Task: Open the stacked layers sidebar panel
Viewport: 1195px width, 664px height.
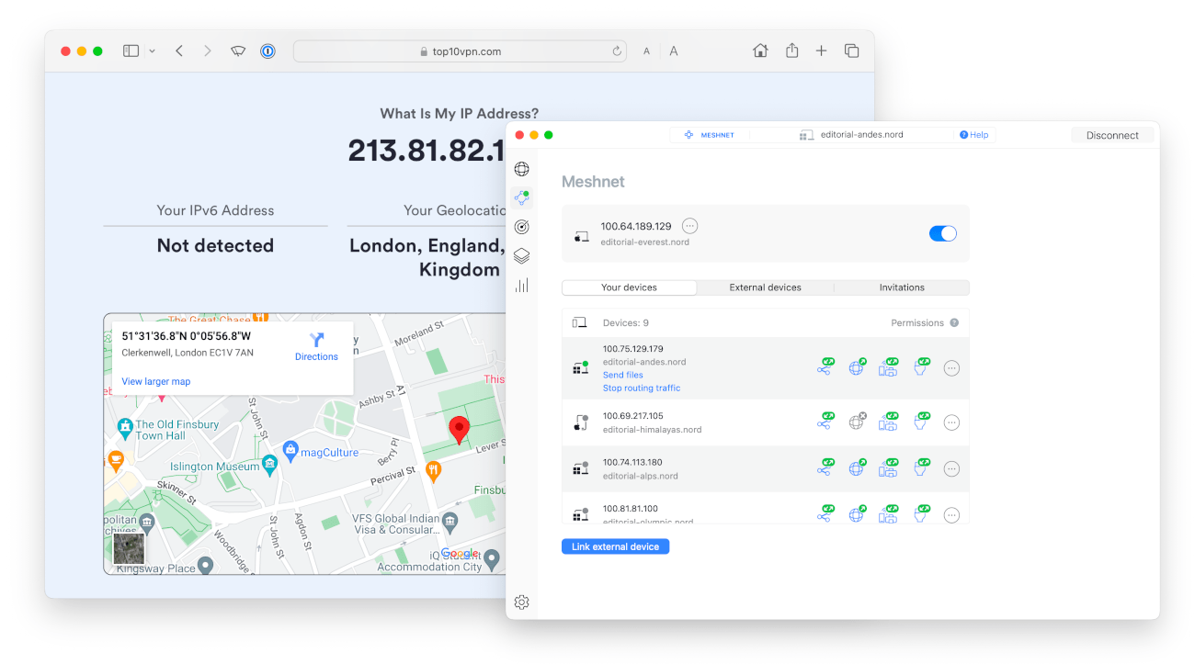Action: 522,256
